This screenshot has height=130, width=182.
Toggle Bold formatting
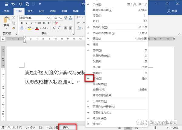point(22,23)
